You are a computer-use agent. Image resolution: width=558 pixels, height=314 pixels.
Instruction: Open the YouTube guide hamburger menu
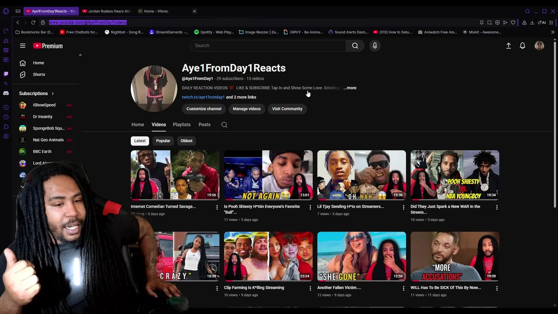pyautogui.click(x=23, y=45)
